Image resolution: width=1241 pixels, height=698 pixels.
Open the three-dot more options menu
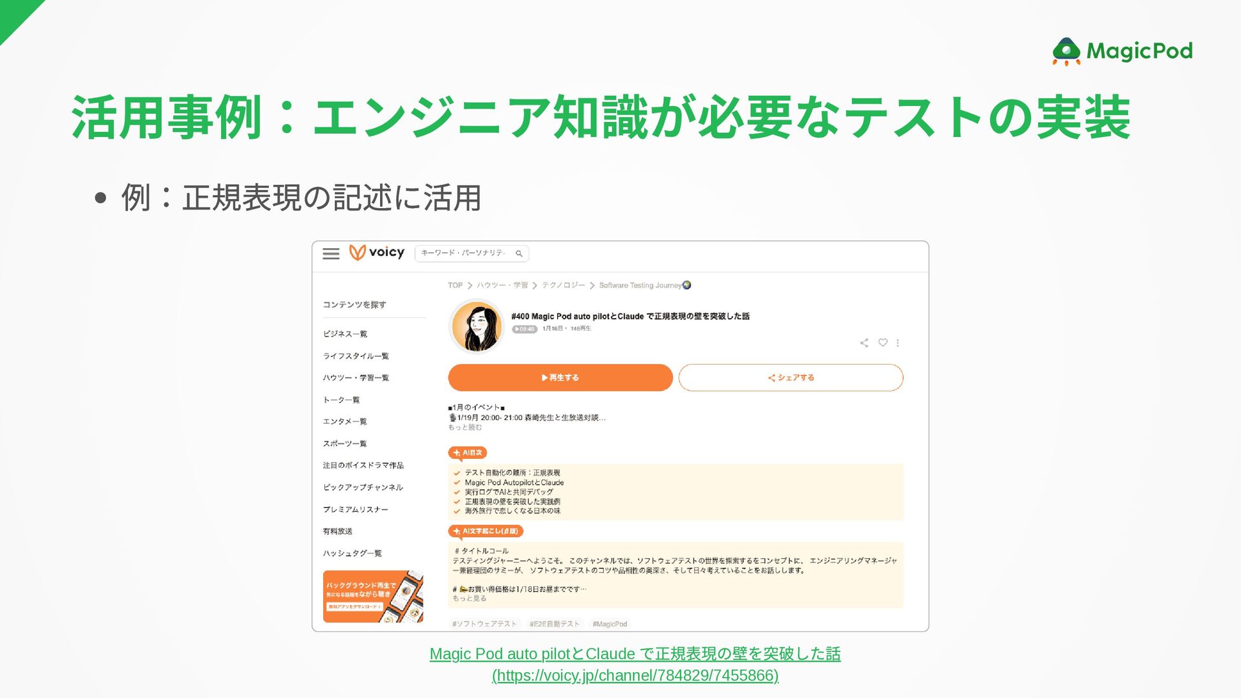898,343
